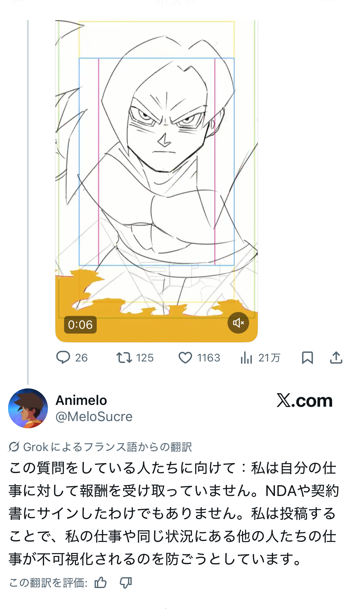The height and width of the screenshot is (609, 353).
Task: Repost the video post using the arrows icon
Action: click(x=124, y=358)
